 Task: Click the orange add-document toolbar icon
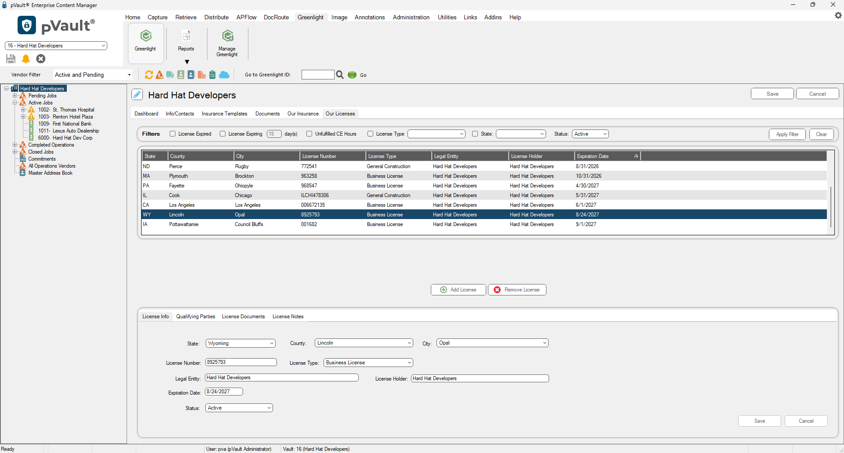(x=202, y=75)
